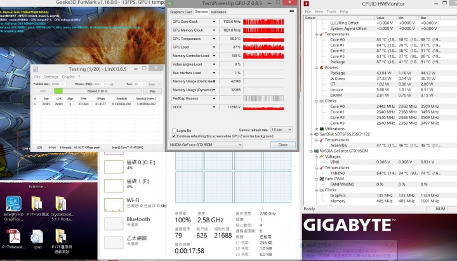
Task: Open the NVIDIA GeForce GTX 950M GPU selector
Action: point(206,144)
